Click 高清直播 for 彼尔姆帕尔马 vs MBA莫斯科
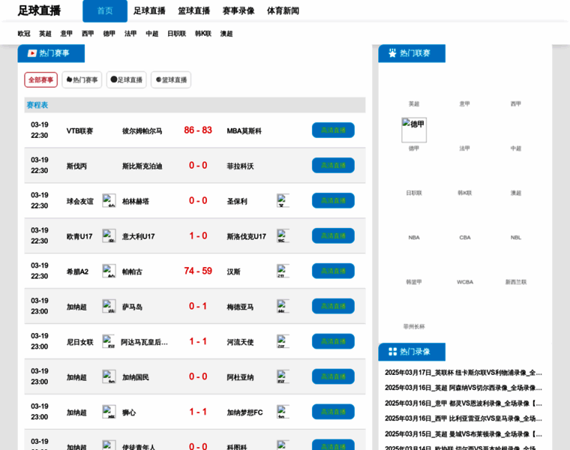The image size is (570, 450). pyautogui.click(x=333, y=130)
